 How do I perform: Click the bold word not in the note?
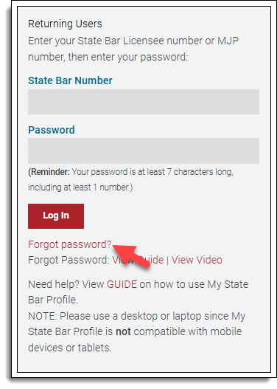(x=123, y=331)
